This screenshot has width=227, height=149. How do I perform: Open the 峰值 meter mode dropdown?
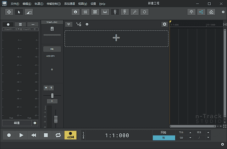pos(16,123)
